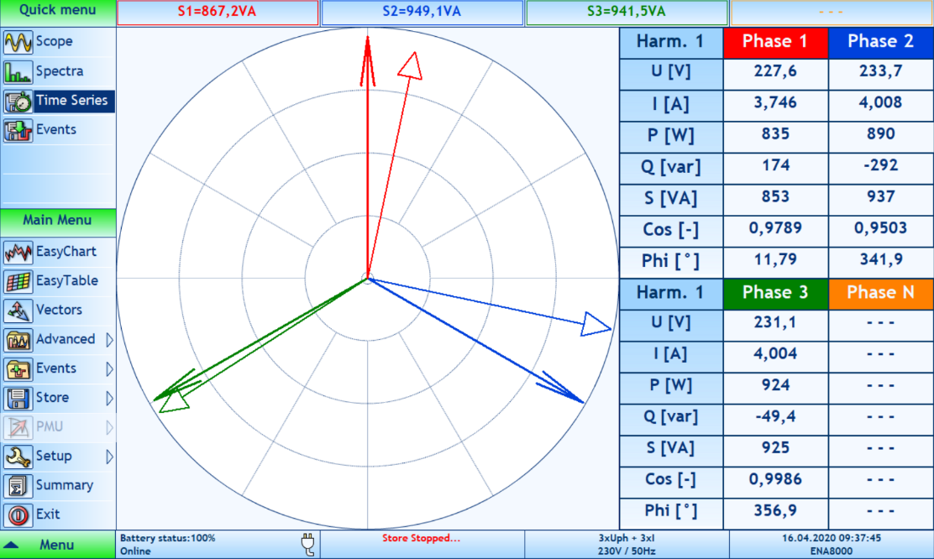The width and height of the screenshot is (934, 559).
Task: Select the Time Series clock icon
Action: pyautogui.click(x=18, y=101)
